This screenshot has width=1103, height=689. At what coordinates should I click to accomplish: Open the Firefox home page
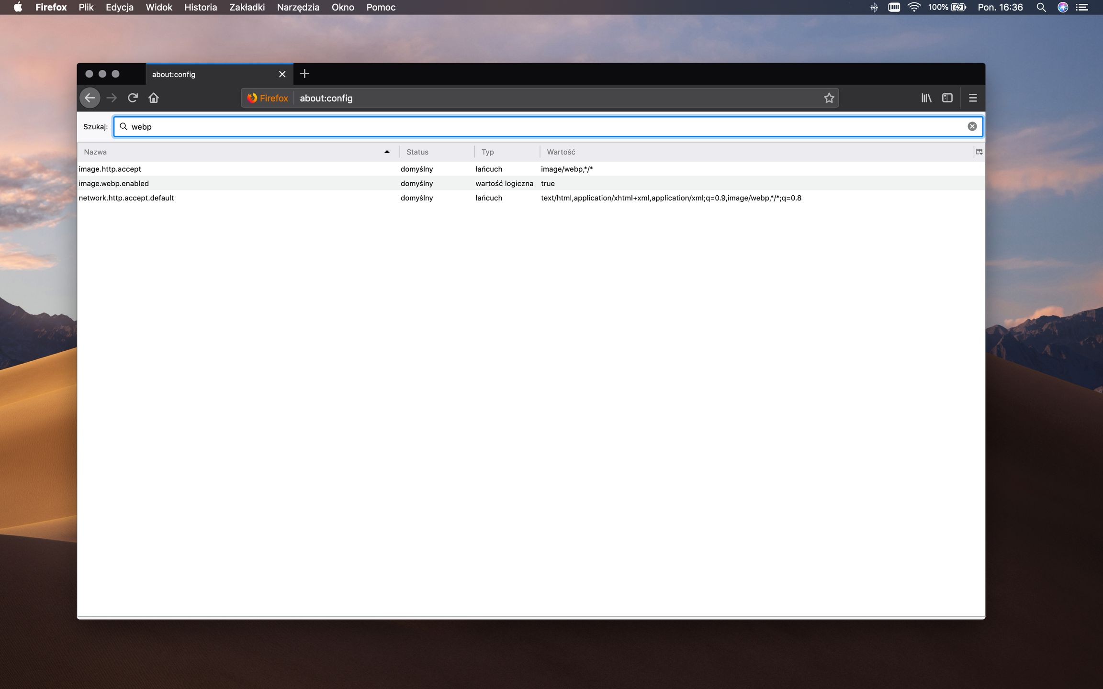tap(153, 98)
